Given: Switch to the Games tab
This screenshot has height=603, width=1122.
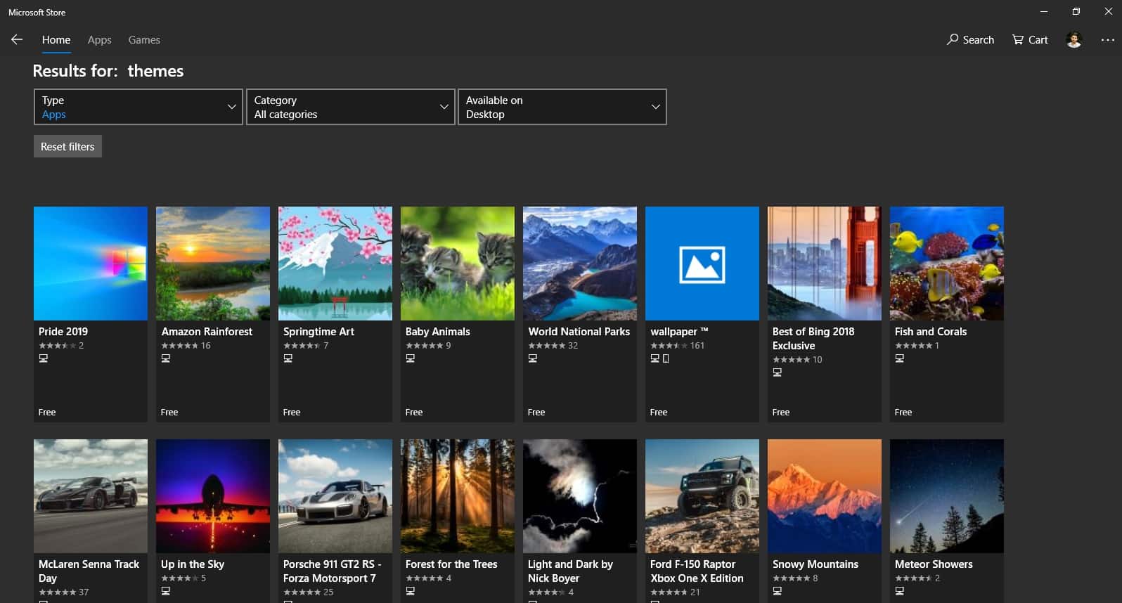Looking at the screenshot, I should click(x=144, y=40).
